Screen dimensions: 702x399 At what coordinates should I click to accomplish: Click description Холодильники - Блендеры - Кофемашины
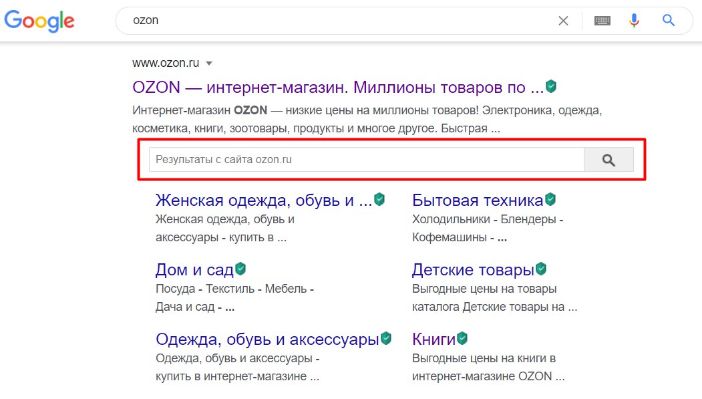(x=488, y=228)
